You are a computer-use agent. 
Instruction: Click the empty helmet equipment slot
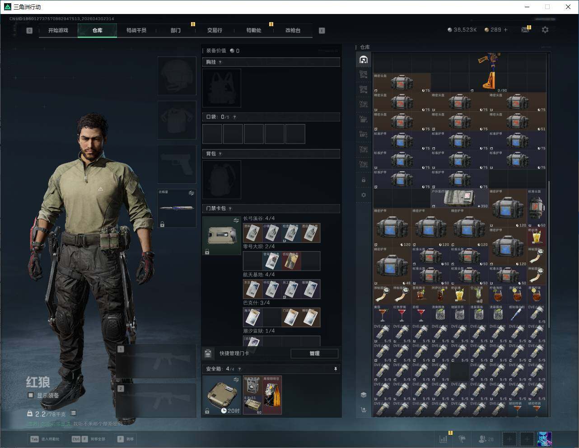pos(177,76)
